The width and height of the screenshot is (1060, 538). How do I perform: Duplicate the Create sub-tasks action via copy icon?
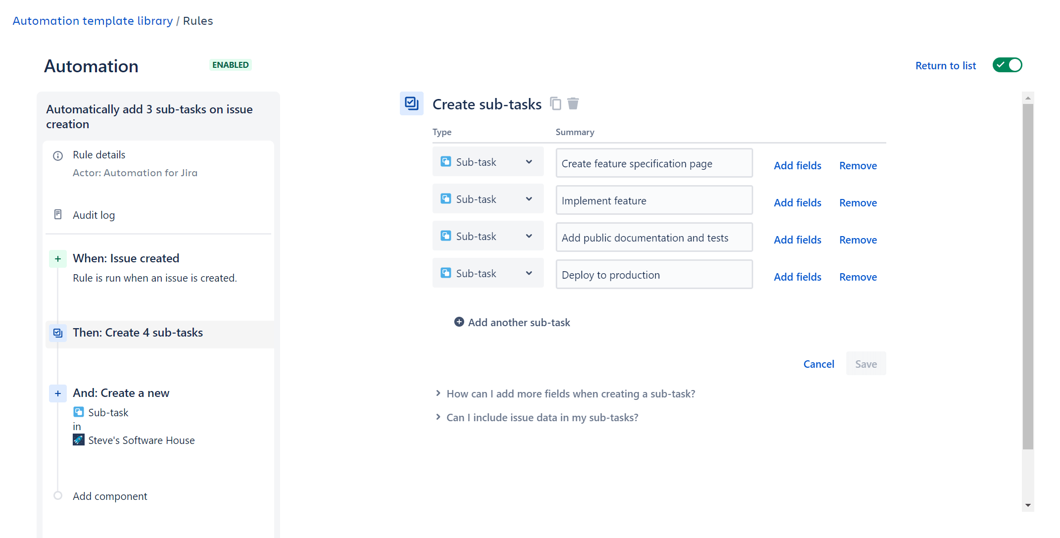555,104
